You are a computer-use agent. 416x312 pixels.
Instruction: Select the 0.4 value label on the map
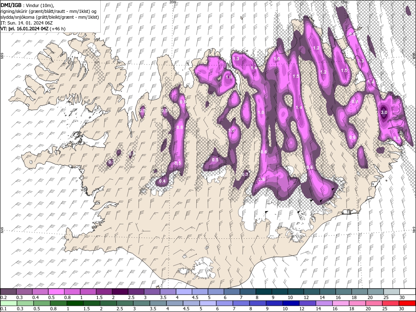[x=162, y=181]
